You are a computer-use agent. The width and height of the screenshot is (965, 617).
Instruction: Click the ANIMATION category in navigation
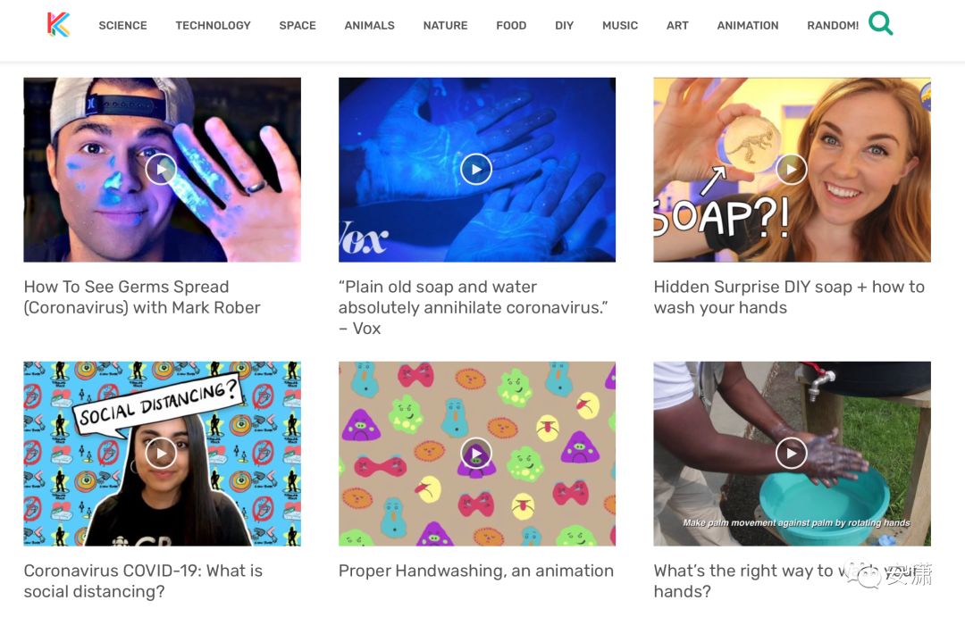click(747, 25)
